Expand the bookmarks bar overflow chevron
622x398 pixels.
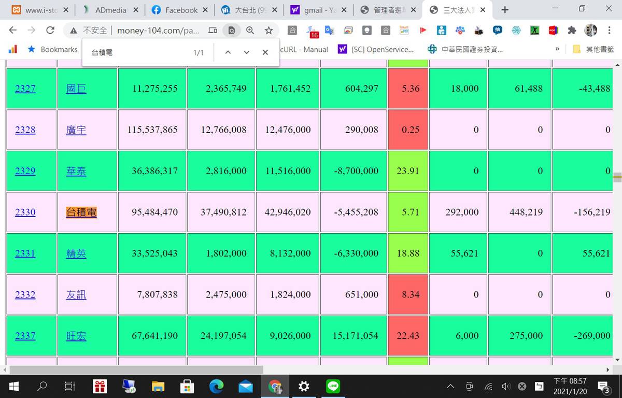[557, 49]
